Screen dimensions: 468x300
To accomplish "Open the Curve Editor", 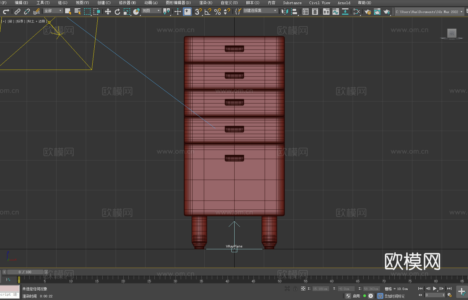I will coord(336,12).
